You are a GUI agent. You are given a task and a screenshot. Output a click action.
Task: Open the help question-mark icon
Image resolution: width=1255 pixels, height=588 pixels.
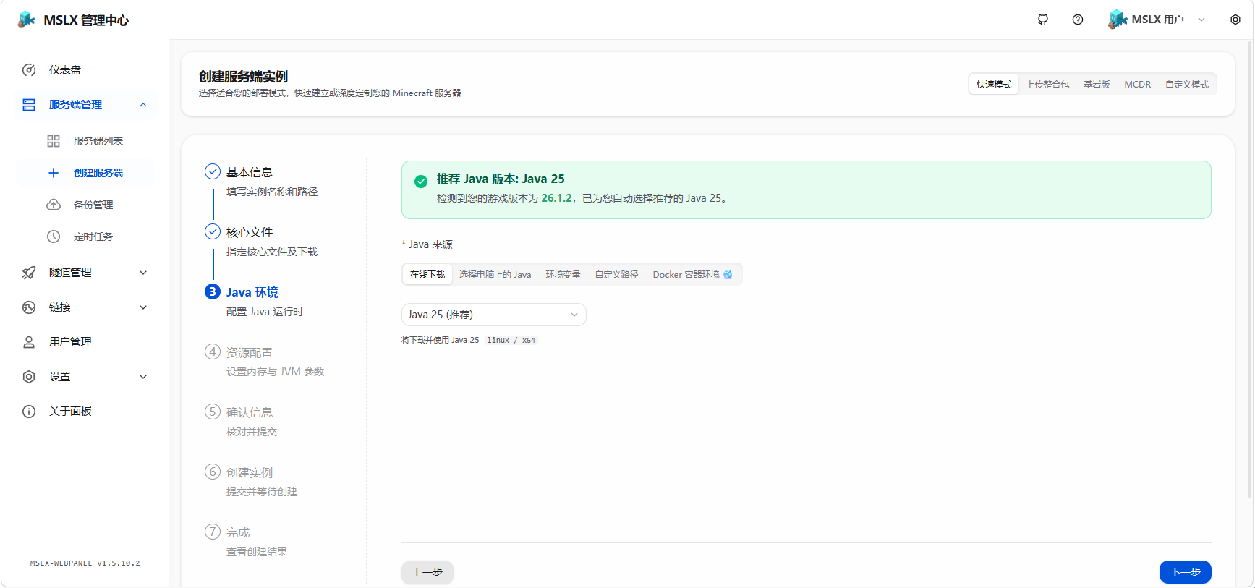coord(1078,20)
